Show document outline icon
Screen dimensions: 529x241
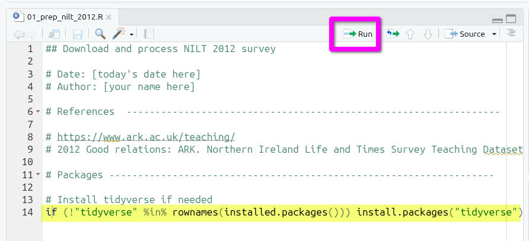tap(511, 33)
